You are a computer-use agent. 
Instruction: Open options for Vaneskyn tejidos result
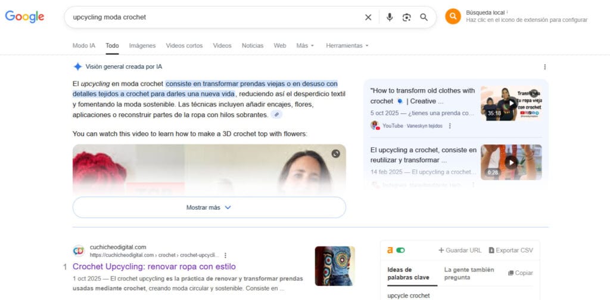click(450, 126)
